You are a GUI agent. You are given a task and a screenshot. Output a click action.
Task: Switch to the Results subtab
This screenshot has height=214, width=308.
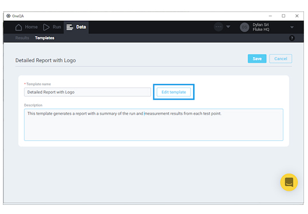[22, 38]
